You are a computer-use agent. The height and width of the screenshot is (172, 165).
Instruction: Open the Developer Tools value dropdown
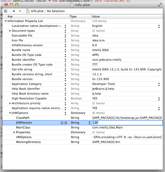pos(159,84)
